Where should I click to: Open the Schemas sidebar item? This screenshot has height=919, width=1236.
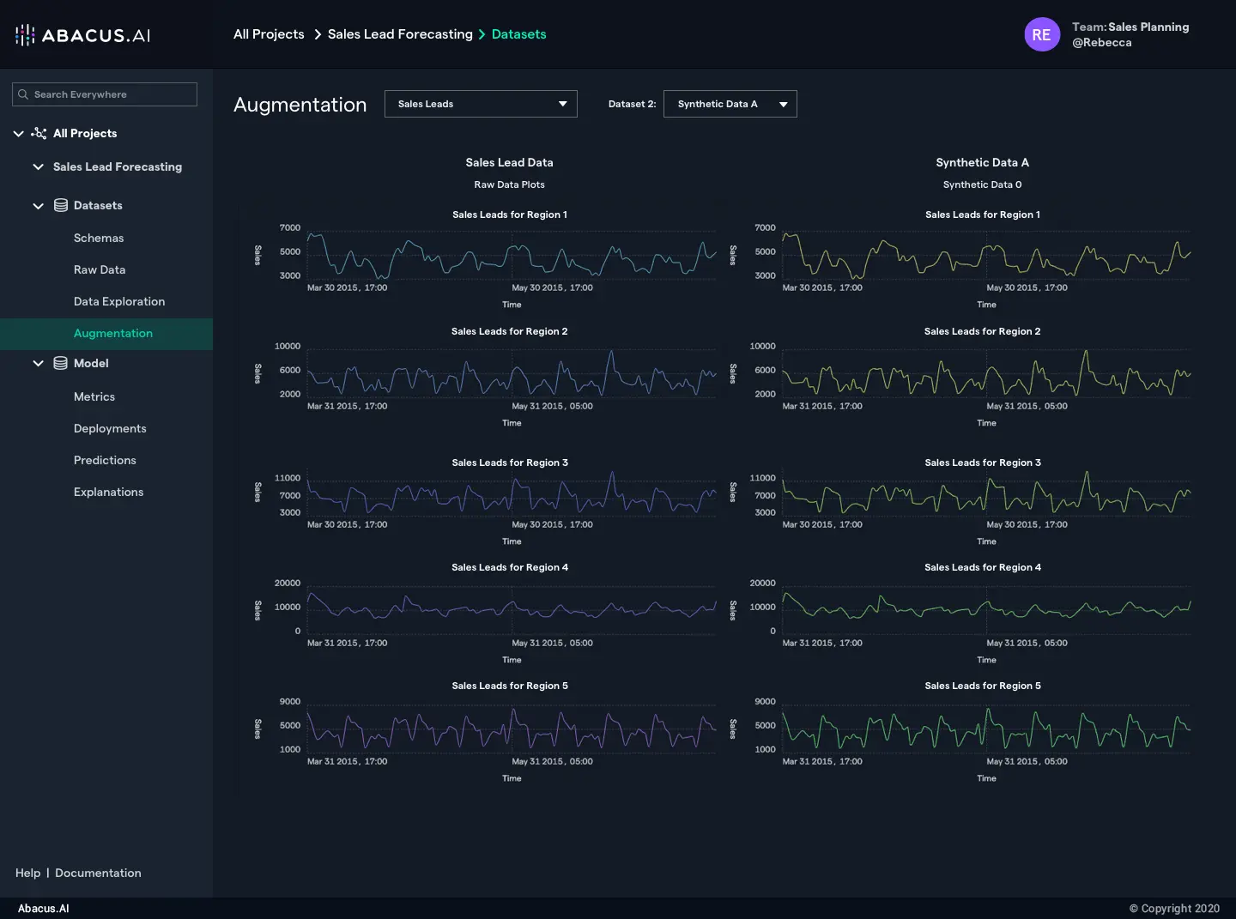coord(99,238)
